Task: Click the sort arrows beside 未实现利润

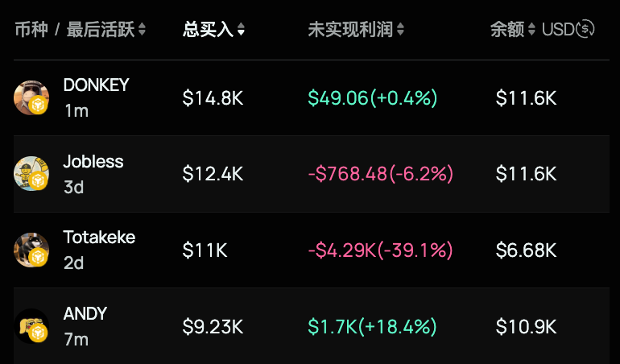Action: pyautogui.click(x=401, y=30)
